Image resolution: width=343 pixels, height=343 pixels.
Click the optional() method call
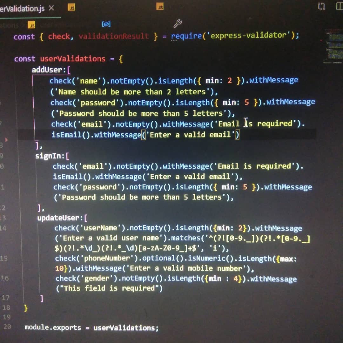tap(163, 258)
